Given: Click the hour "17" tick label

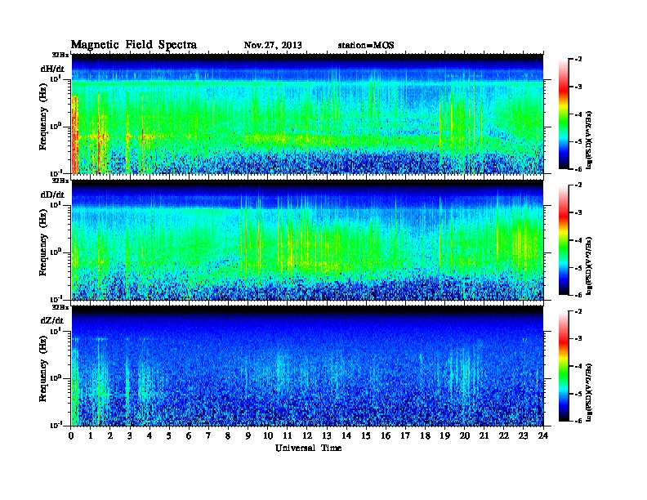Looking at the screenshot, I should tap(405, 436).
